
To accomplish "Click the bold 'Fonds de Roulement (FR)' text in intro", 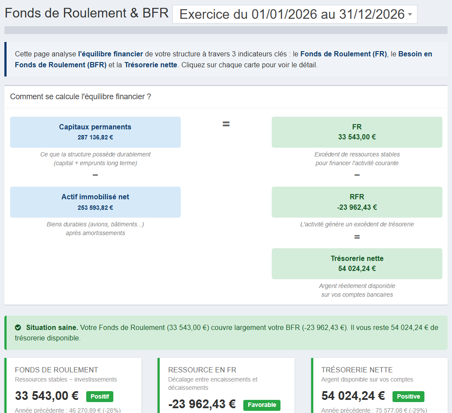I will (x=343, y=54).
